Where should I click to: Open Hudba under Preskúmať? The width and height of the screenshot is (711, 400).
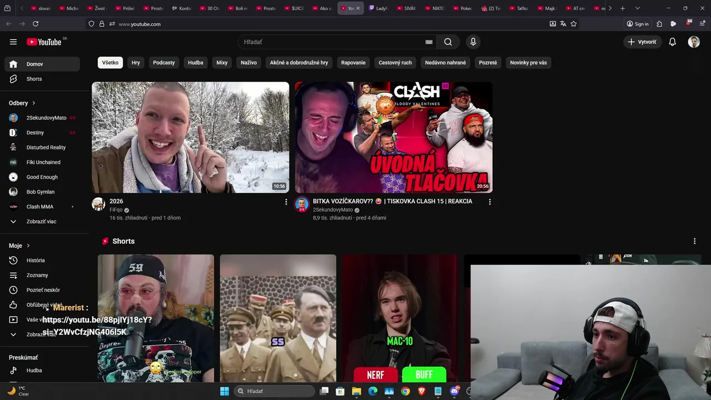[x=42, y=371]
